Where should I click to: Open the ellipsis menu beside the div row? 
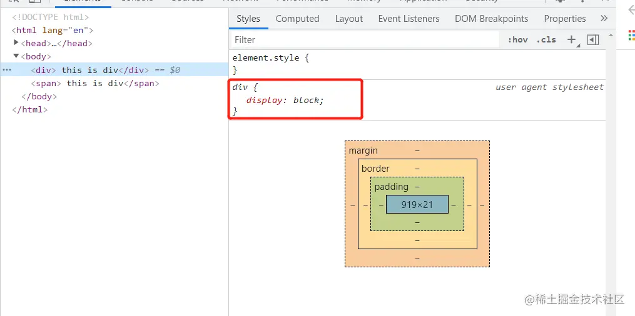pyautogui.click(x=7, y=70)
